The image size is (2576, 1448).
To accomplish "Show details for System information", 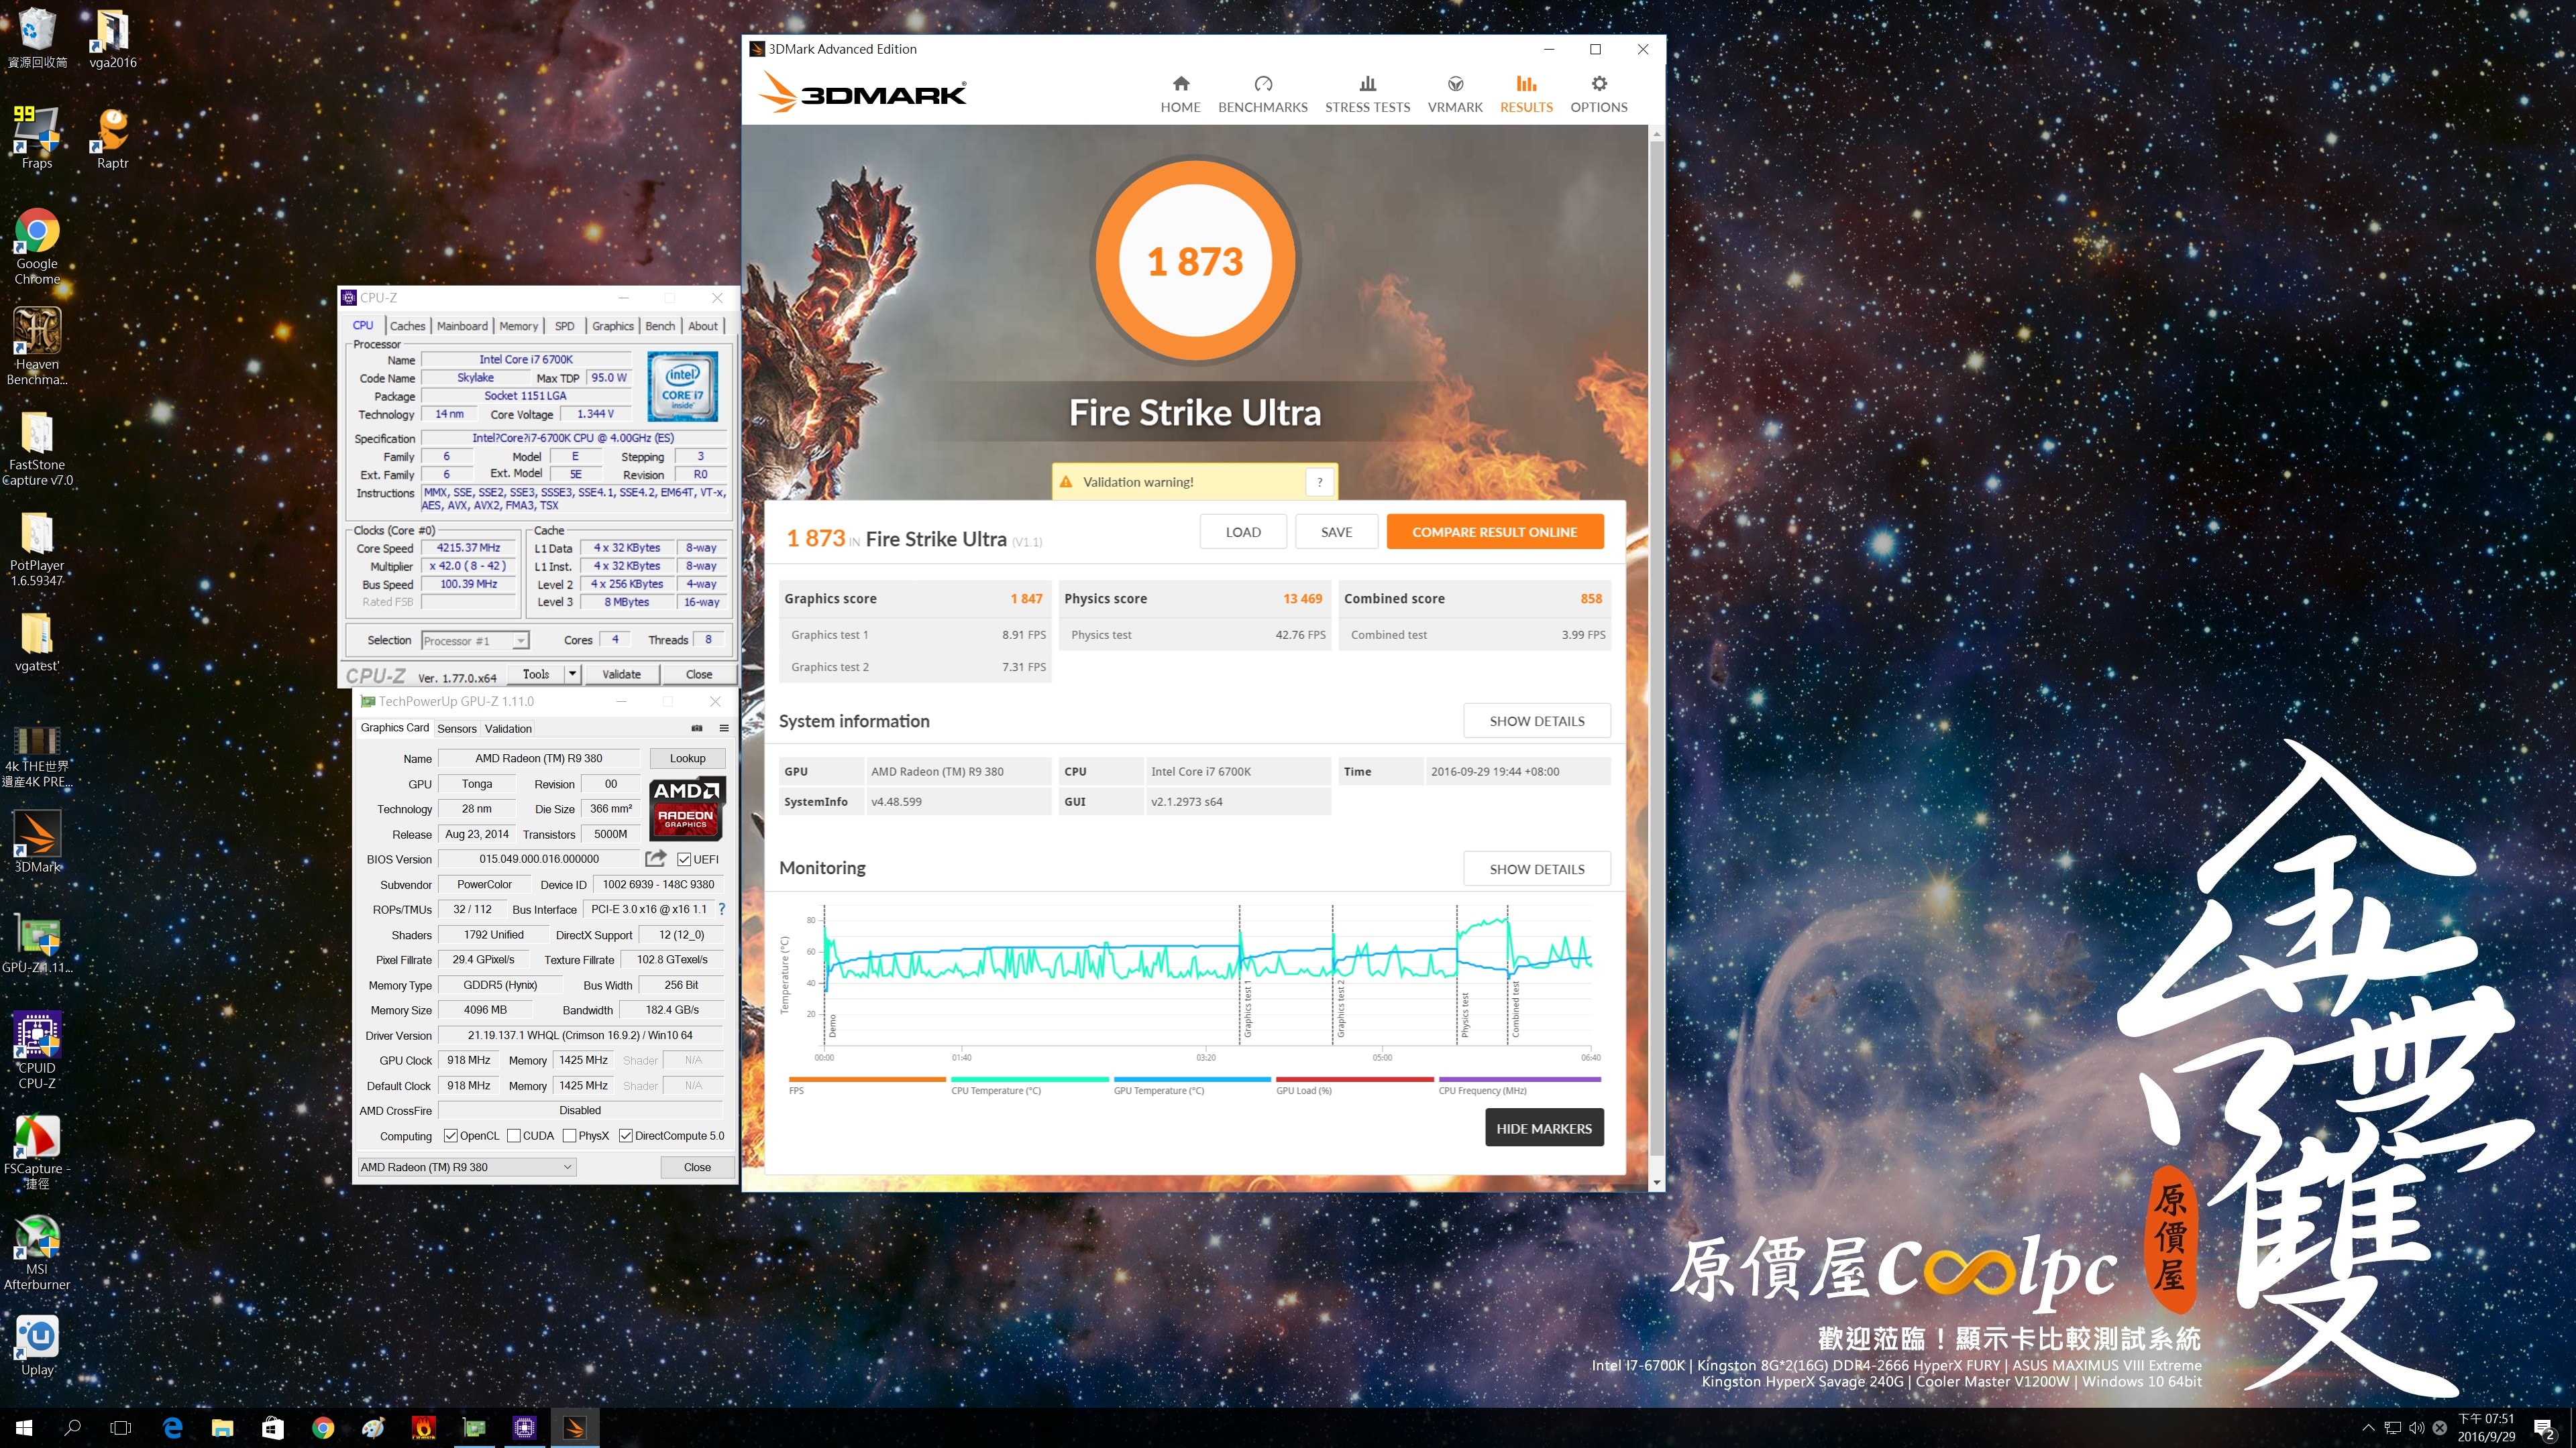I will tap(1536, 721).
